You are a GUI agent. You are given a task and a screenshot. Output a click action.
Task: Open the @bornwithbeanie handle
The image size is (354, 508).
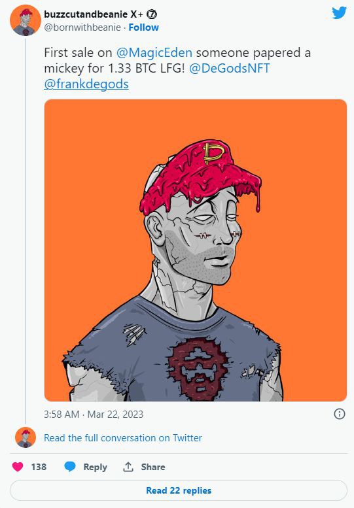tap(82, 27)
